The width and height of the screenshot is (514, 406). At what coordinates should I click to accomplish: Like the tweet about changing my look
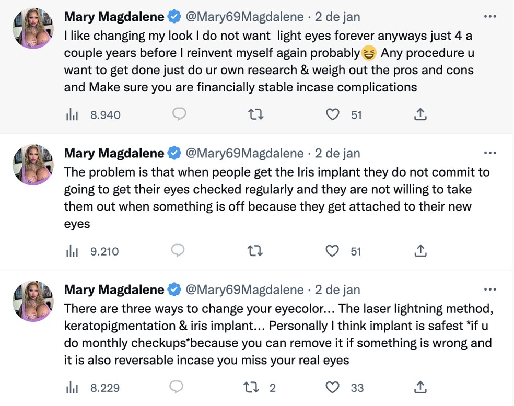pos(333,114)
